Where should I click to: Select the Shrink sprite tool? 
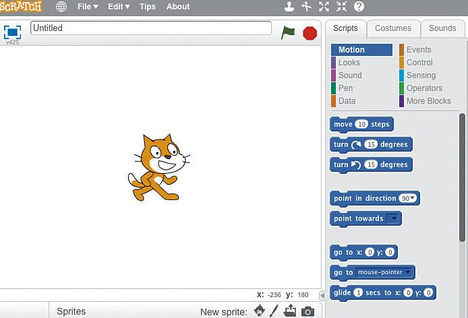click(x=341, y=7)
